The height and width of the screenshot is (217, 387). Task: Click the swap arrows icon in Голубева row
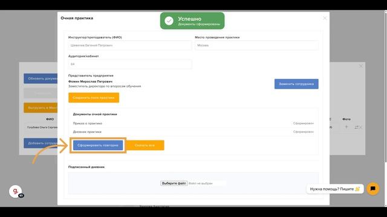coord(356,127)
